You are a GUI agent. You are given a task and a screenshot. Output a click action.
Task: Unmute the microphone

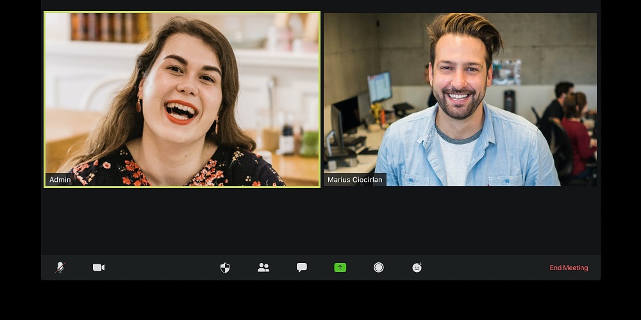pyautogui.click(x=60, y=268)
